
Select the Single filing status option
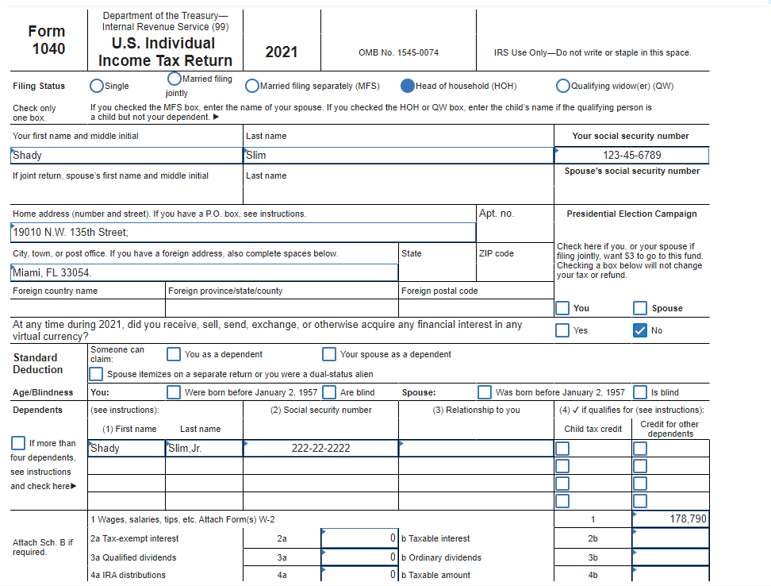coord(97,86)
